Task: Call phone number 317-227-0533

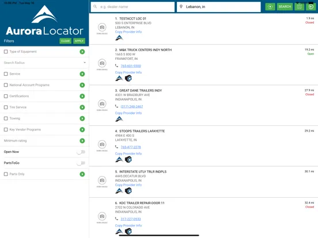Action: coord(131,219)
